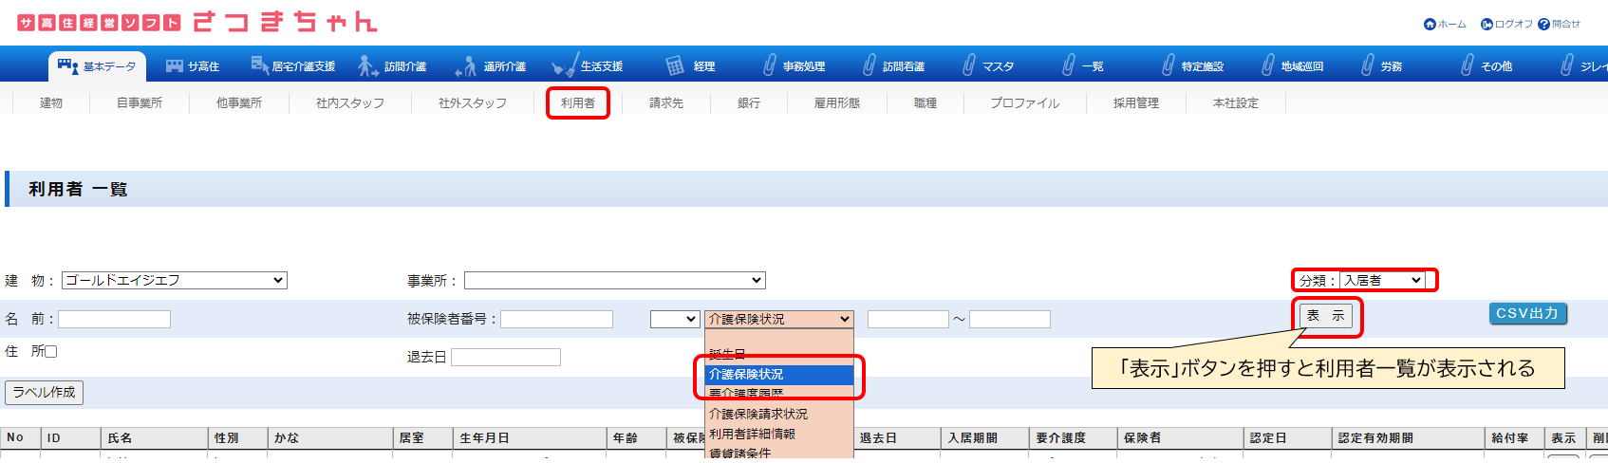
Task: Click the ラベル作成 button
Action: pos(45,393)
